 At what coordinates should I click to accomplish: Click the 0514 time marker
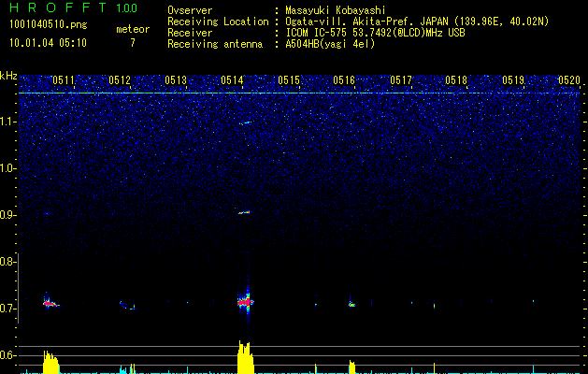point(232,79)
